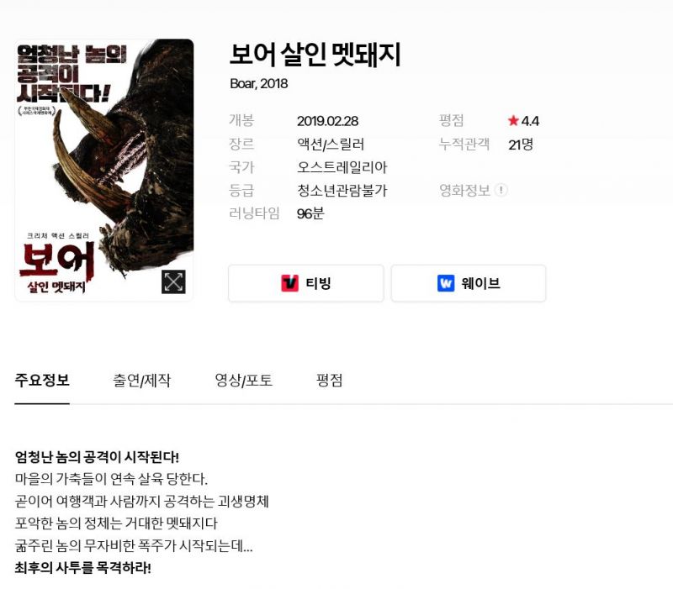Image resolution: width=673 pixels, height=589 pixels.
Task: Go to the 평점 tab
Action: point(329,381)
